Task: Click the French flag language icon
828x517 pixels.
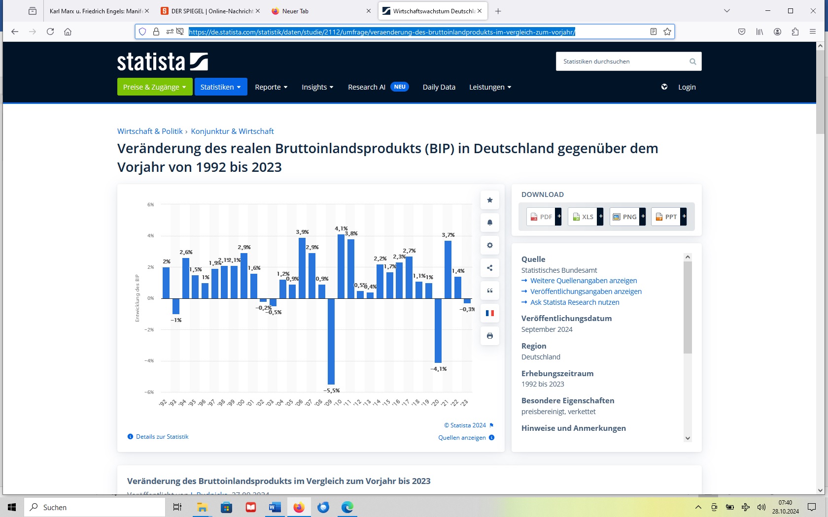Action: coord(489,313)
